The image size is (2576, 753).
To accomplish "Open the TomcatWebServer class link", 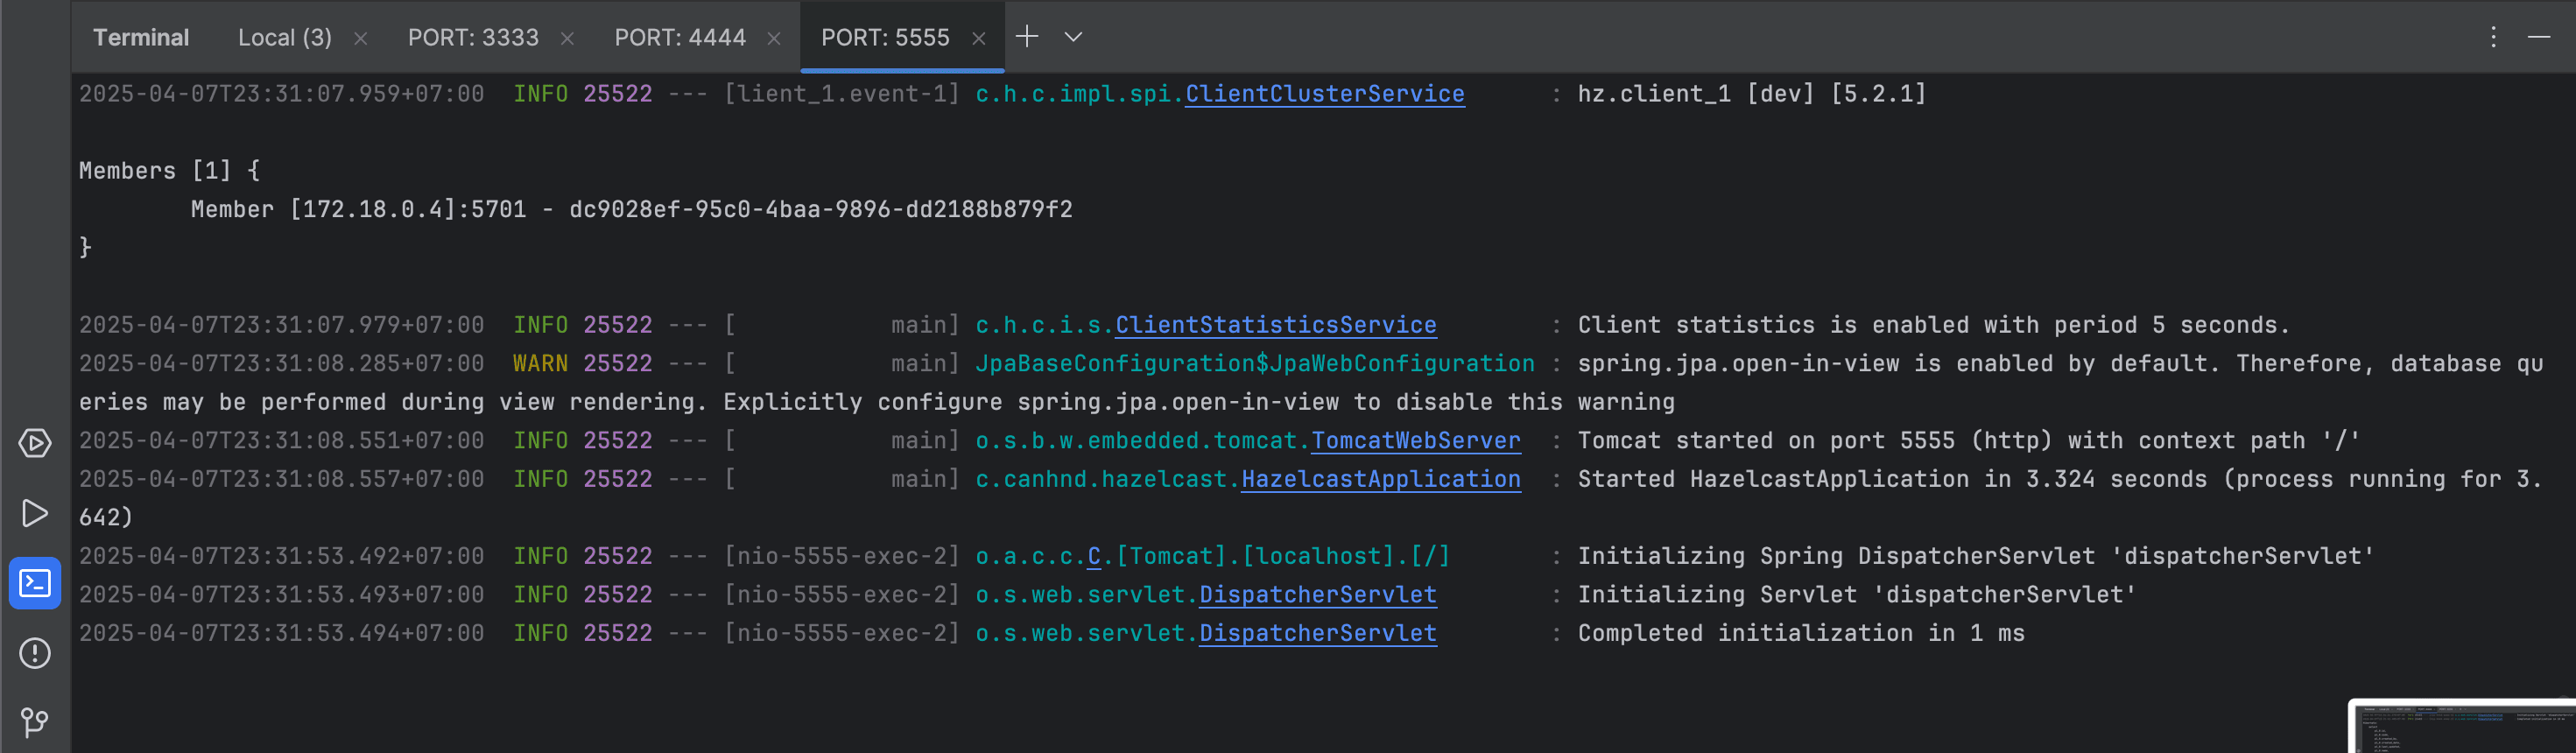I will tap(1415, 441).
